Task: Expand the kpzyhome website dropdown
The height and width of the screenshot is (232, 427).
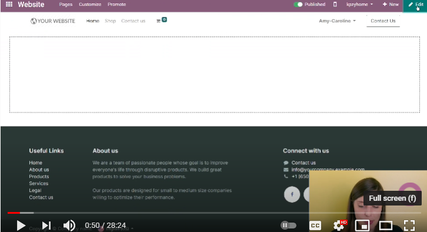Action: tap(359, 4)
